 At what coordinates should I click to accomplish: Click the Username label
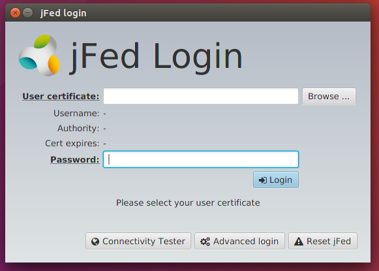tap(76, 113)
